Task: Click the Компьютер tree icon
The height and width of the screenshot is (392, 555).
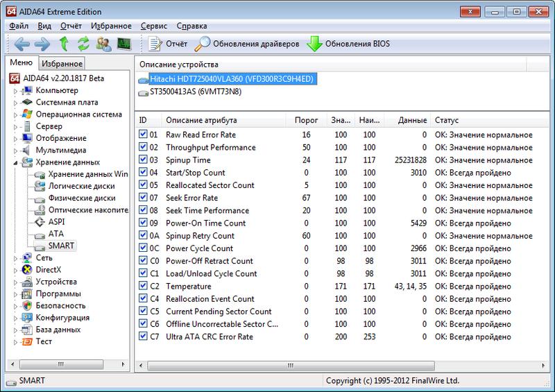Action: pos(27,91)
